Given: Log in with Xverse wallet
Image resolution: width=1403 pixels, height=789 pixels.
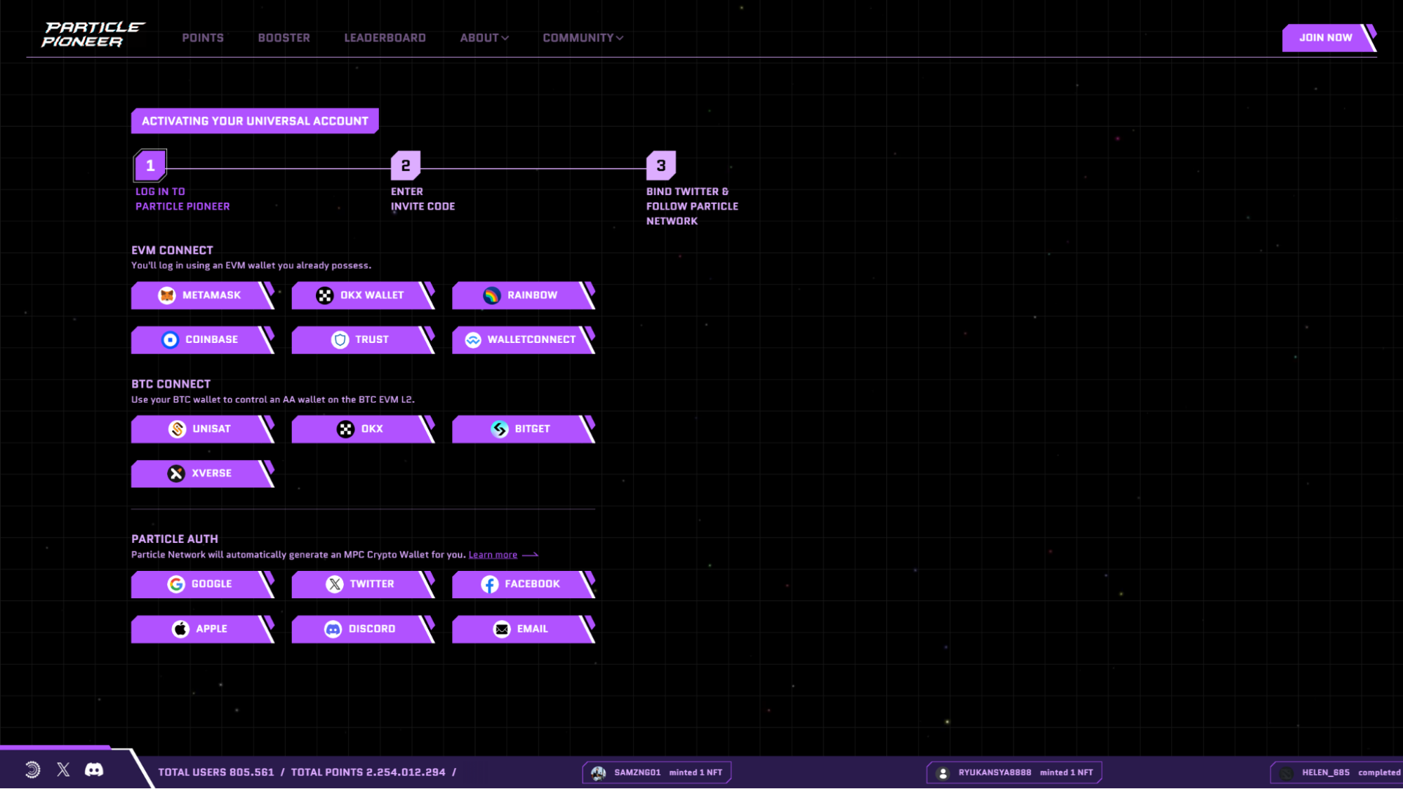Looking at the screenshot, I should point(201,473).
